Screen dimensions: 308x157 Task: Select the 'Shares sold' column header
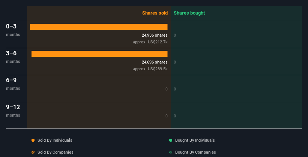[x=155, y=13]
